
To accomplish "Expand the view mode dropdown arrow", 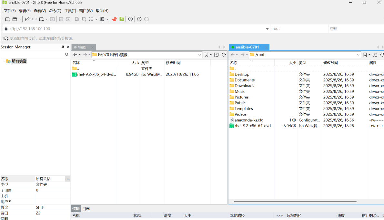I will pyautogui.click(x=96, y=19).
